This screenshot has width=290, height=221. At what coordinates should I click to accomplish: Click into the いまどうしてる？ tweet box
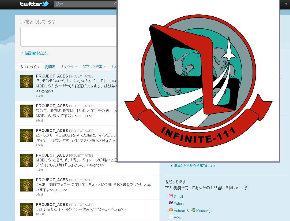pyautogui.click(x=69, y=37)
